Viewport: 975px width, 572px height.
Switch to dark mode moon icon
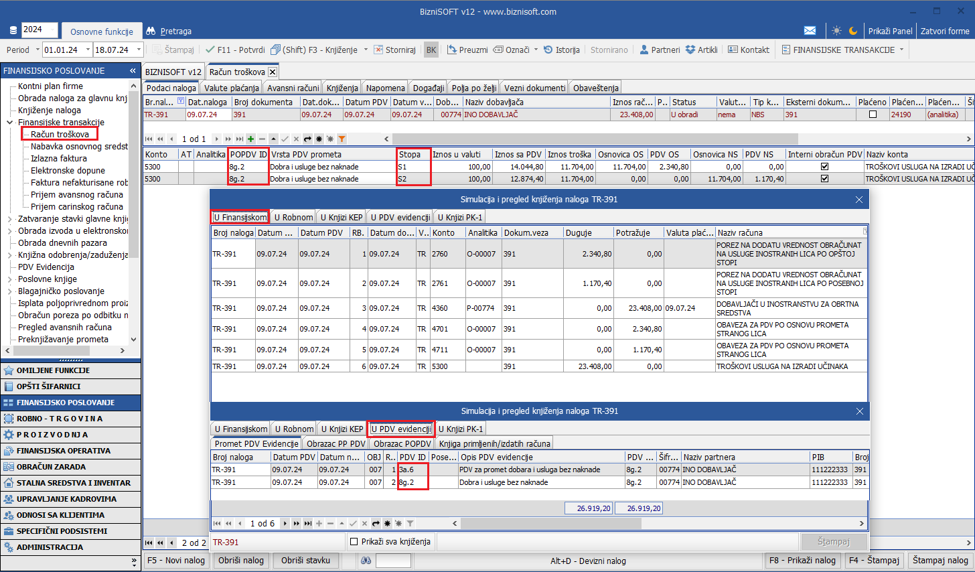pyautogui.click(x=853, y=31)
